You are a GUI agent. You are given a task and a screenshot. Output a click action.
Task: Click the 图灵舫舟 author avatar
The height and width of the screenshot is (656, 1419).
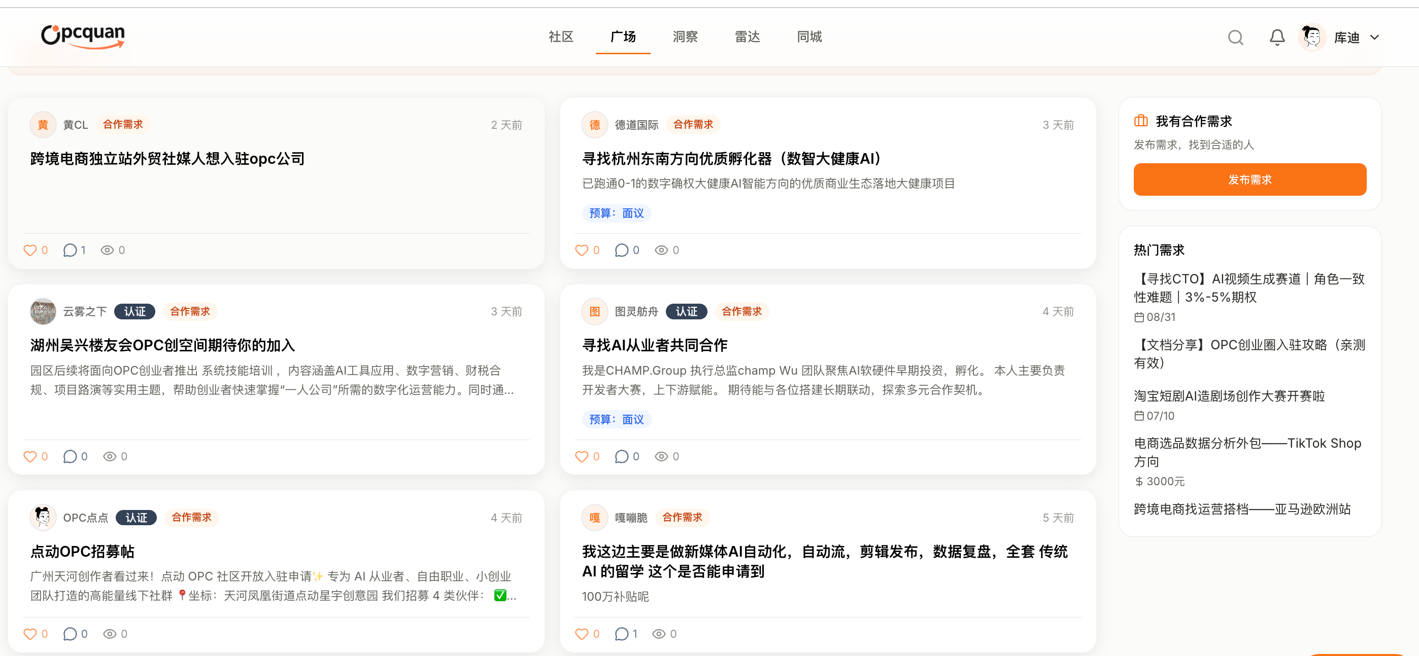(595, 311)
